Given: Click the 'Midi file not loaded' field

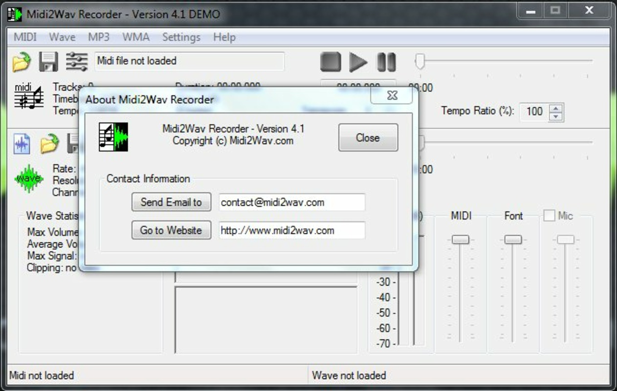Looking at the screenshot, I should pos(189,62).
